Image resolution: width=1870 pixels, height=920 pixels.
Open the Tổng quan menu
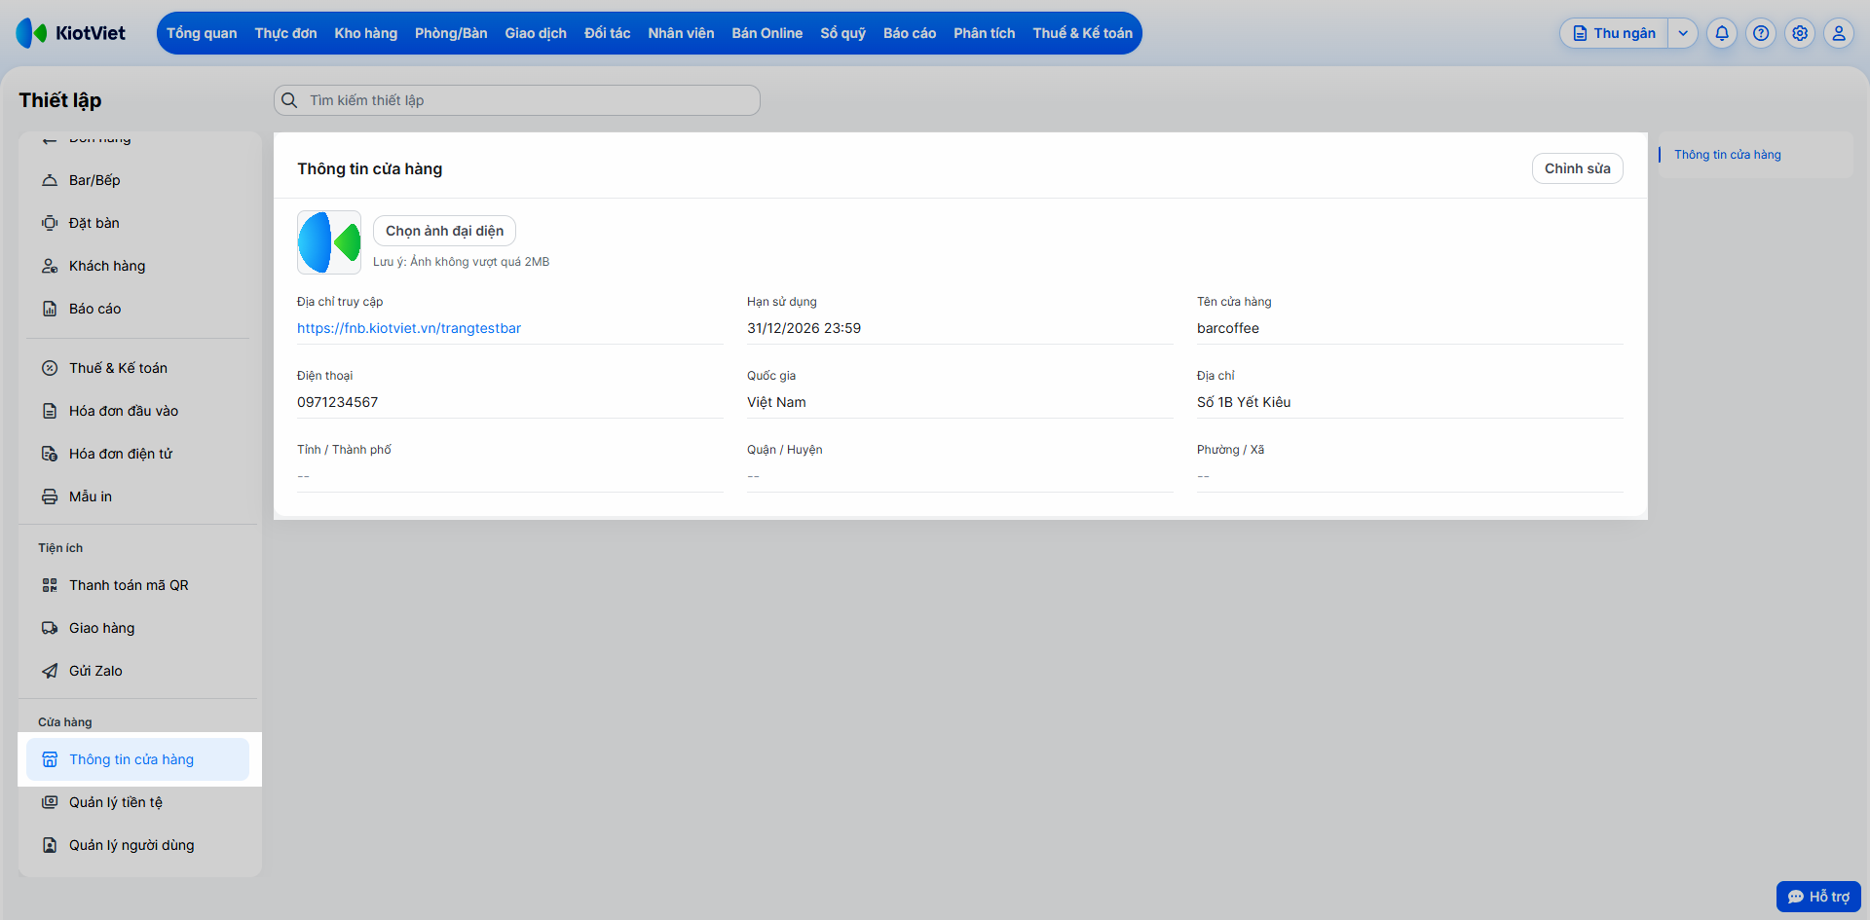coord(202,33)
